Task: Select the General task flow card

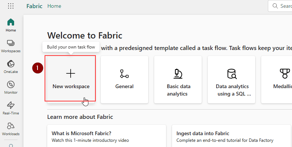Action: pos(124,80)
